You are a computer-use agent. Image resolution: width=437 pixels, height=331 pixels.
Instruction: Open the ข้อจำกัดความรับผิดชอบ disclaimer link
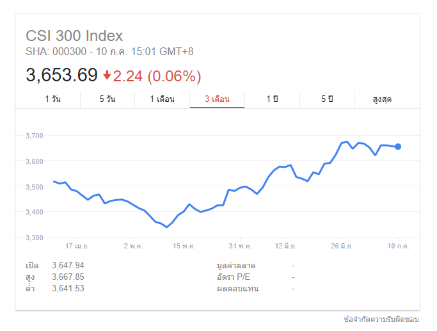tap(381, 319)
